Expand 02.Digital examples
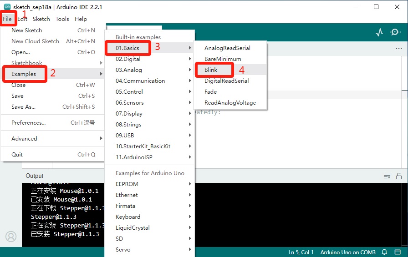408x257 pixels. [150, 59]
